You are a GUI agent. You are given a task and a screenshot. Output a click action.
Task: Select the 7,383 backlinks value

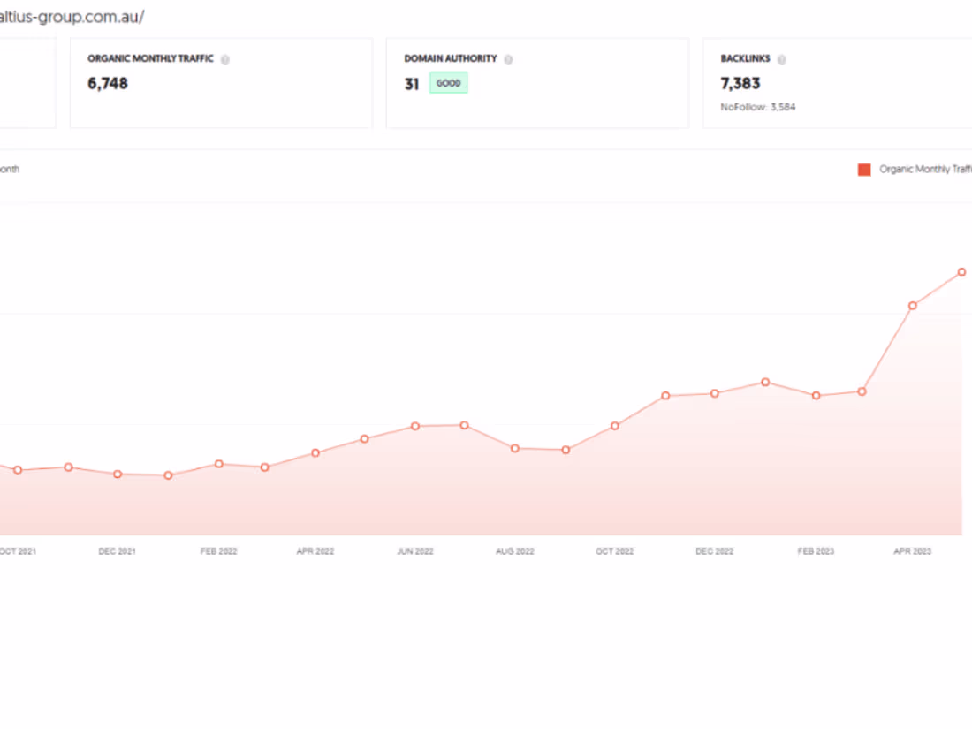click(x=740, y=84)
